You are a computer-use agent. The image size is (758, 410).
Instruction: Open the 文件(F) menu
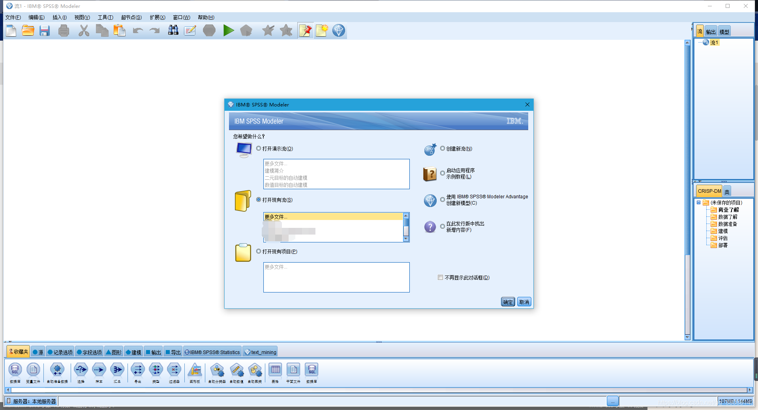coord(13,17)
